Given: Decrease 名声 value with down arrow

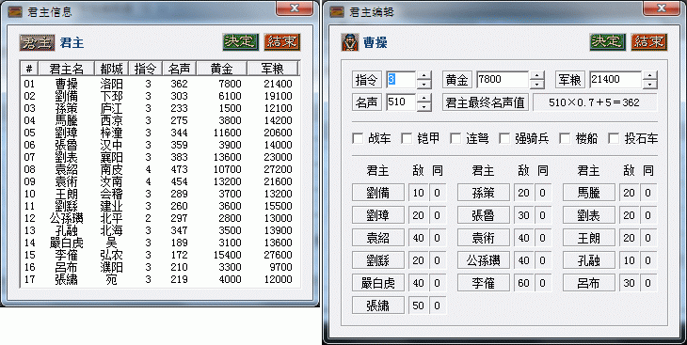Looking at the screenshot, I should [x=423, y=107].
